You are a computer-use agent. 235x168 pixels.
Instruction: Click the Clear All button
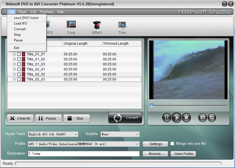(x=20, y=119)
